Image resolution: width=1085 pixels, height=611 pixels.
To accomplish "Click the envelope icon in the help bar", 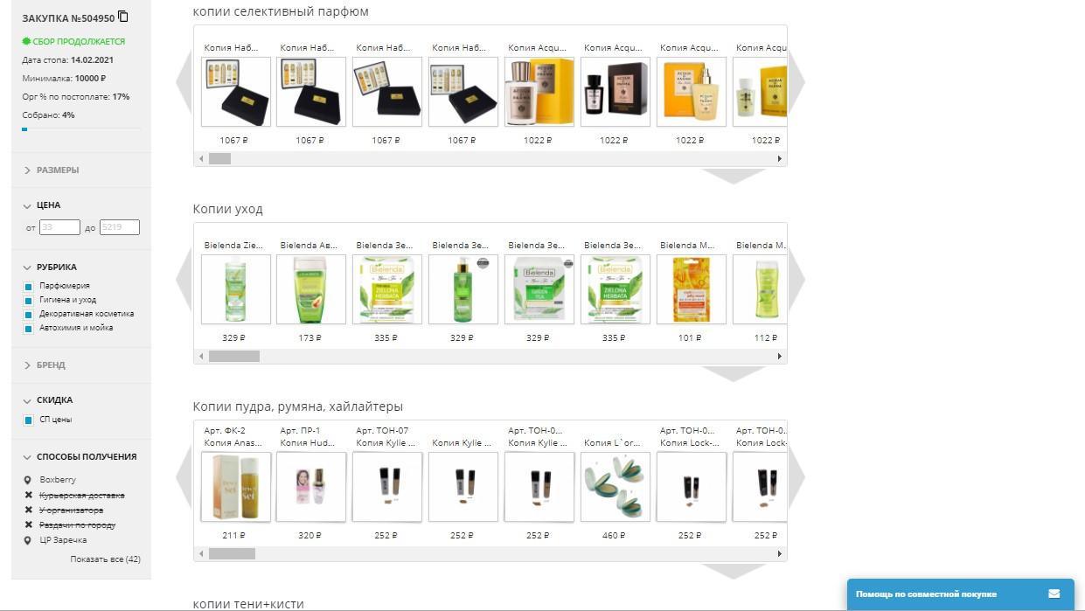I will 1054,594.
